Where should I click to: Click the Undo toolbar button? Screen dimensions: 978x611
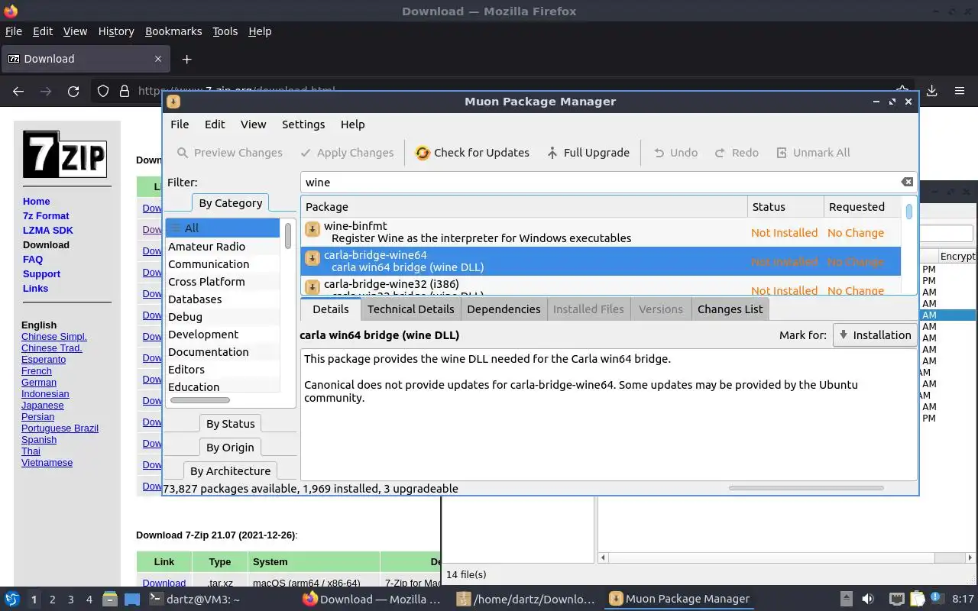coord(675,153)
